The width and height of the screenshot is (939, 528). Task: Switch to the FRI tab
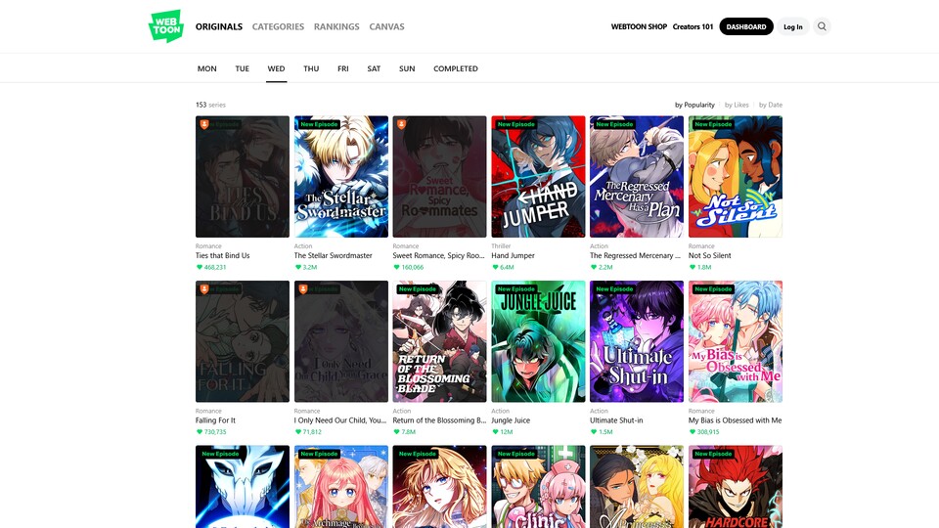[x=343, y=68]
